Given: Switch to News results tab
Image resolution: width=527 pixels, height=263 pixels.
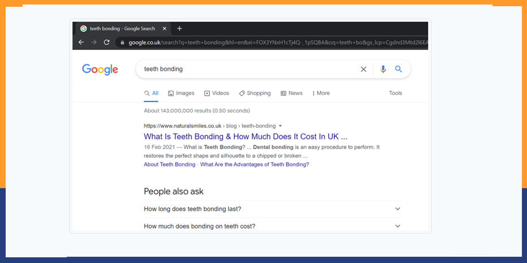Looking at the screenshot, I should click(x=292, y=94).
